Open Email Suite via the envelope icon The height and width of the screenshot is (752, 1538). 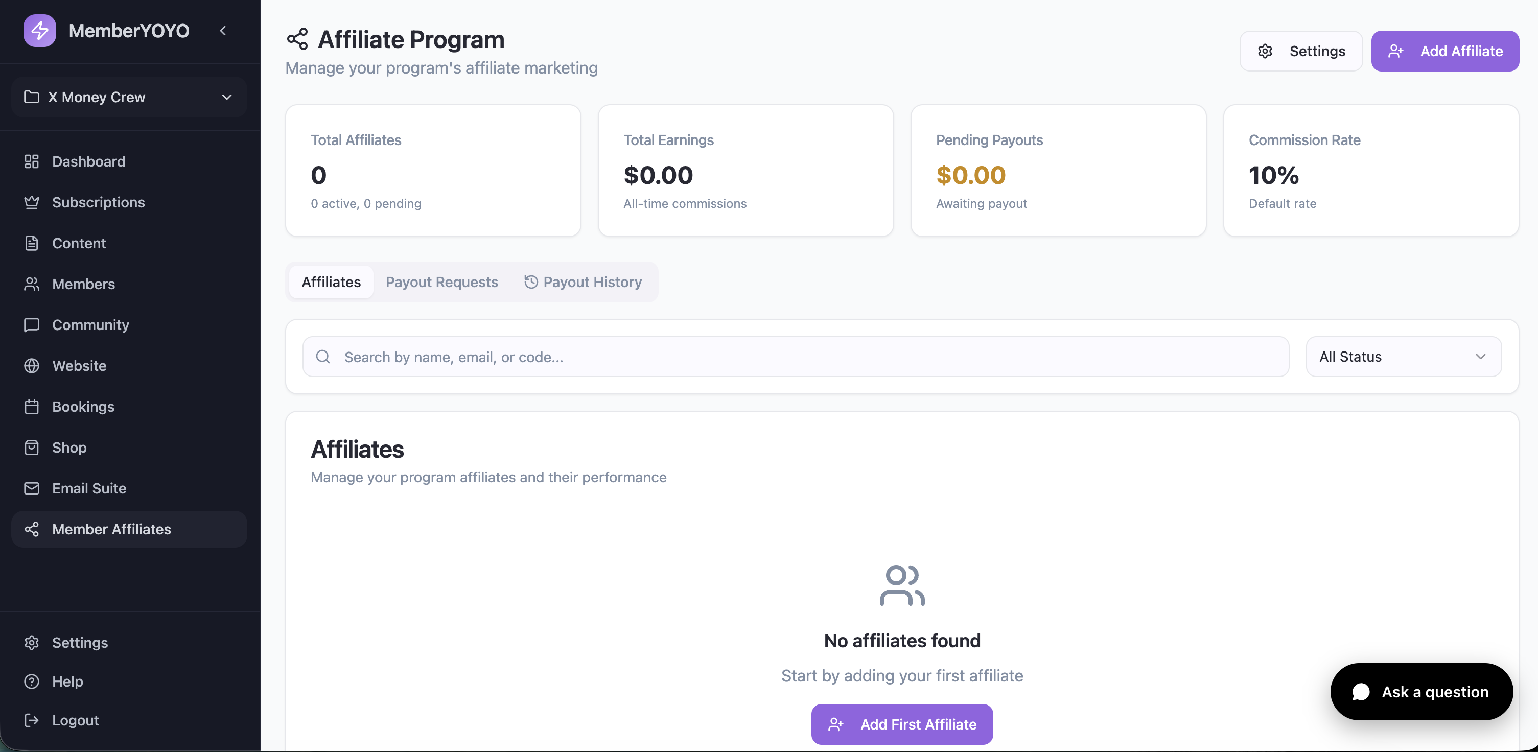(32, 487)
